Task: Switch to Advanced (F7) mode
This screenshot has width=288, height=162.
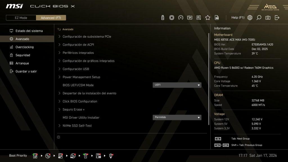Action: tap(51, 18)
